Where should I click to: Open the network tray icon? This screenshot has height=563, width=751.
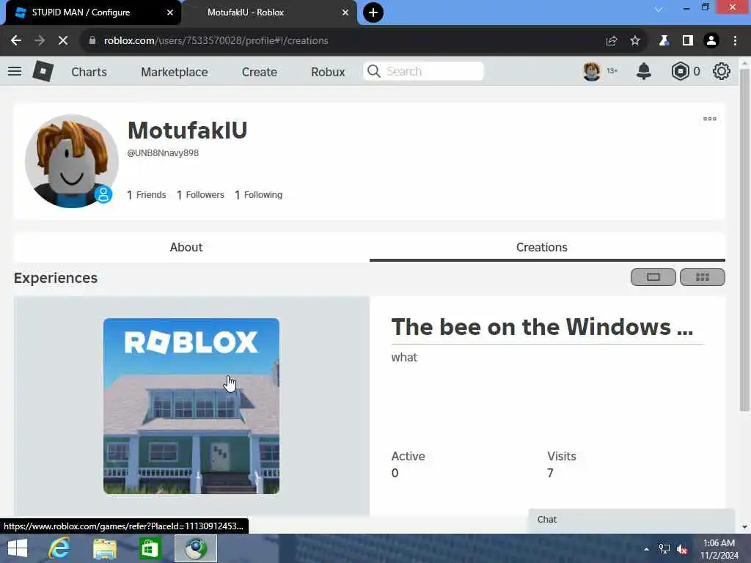[664, 549]
